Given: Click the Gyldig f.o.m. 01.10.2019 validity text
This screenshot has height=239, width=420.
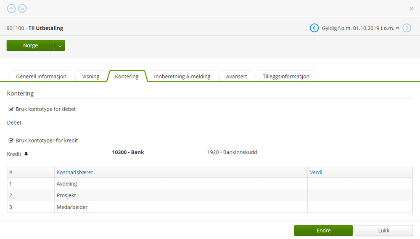Looking at the screenshot, I should tap(361, 28).
